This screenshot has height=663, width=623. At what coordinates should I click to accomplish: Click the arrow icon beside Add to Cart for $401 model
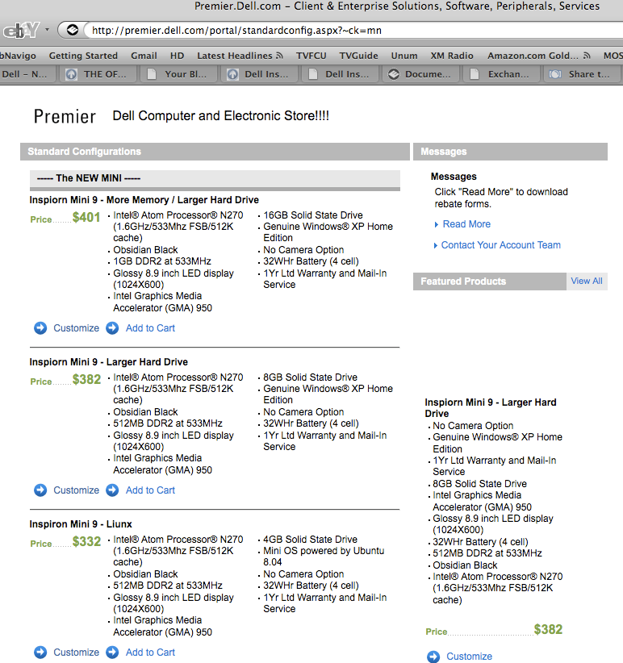[x=112, y=328]
